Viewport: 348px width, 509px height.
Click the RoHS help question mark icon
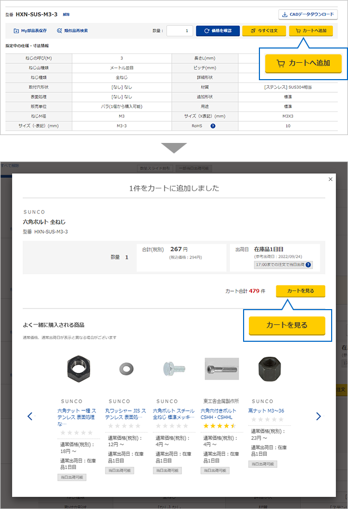[x=213, y=126]
